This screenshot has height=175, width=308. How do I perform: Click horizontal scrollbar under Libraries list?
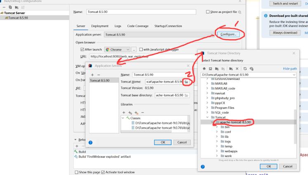coord(146,131)
